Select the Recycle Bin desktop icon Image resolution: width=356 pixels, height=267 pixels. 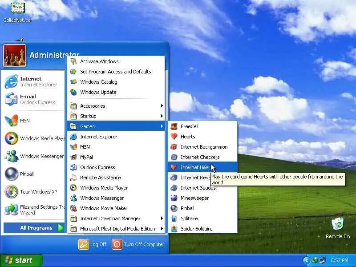pos(338,228)
